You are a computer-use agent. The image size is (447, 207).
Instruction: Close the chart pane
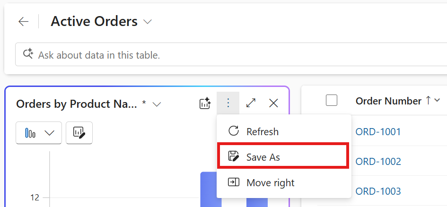click(x=273, y=103)
